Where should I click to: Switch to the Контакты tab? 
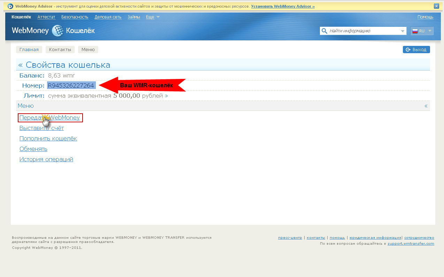click(60, 50)
